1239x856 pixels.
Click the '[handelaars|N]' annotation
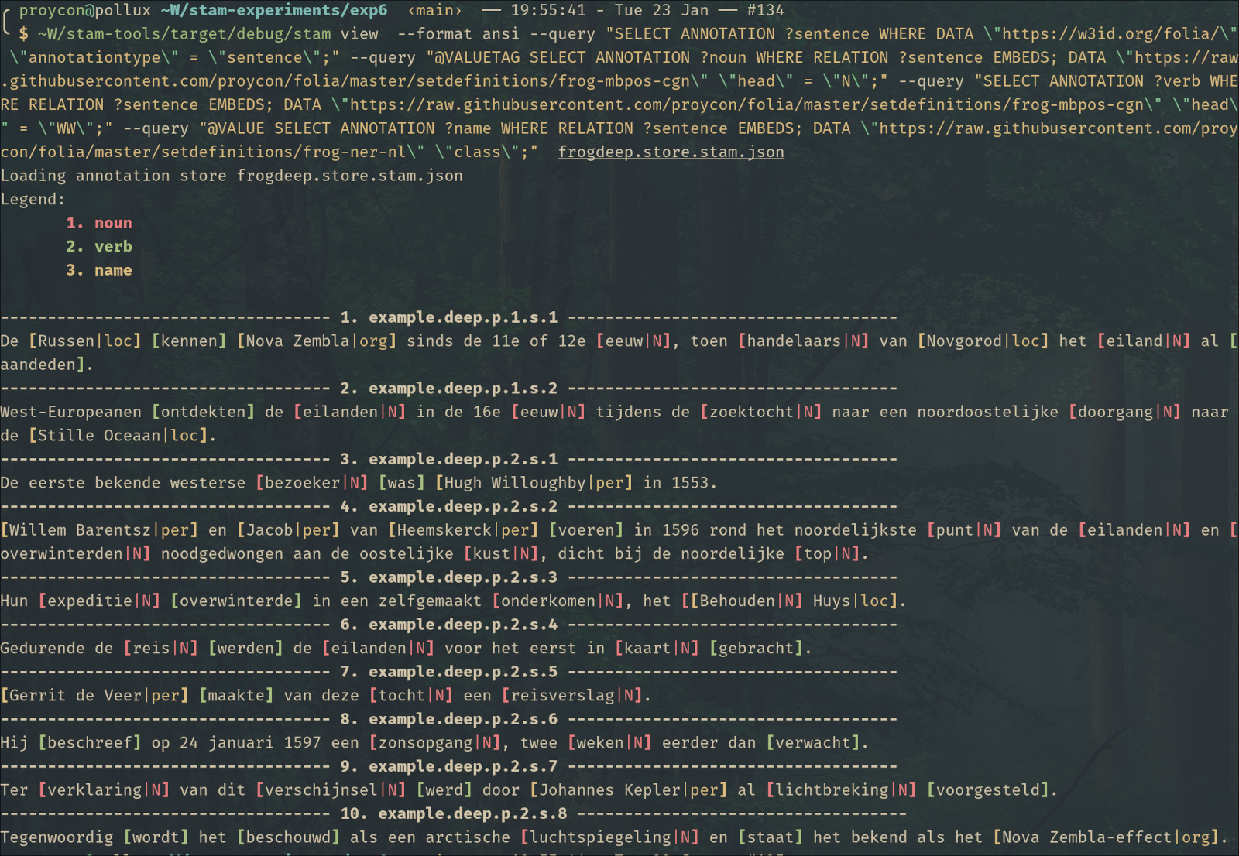coord(804,341)
